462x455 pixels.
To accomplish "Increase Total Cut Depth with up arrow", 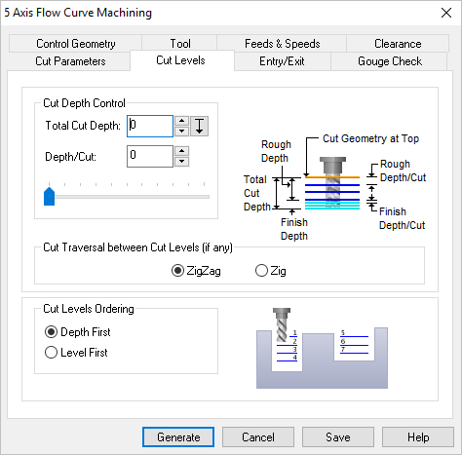I will tap(181, 121).
